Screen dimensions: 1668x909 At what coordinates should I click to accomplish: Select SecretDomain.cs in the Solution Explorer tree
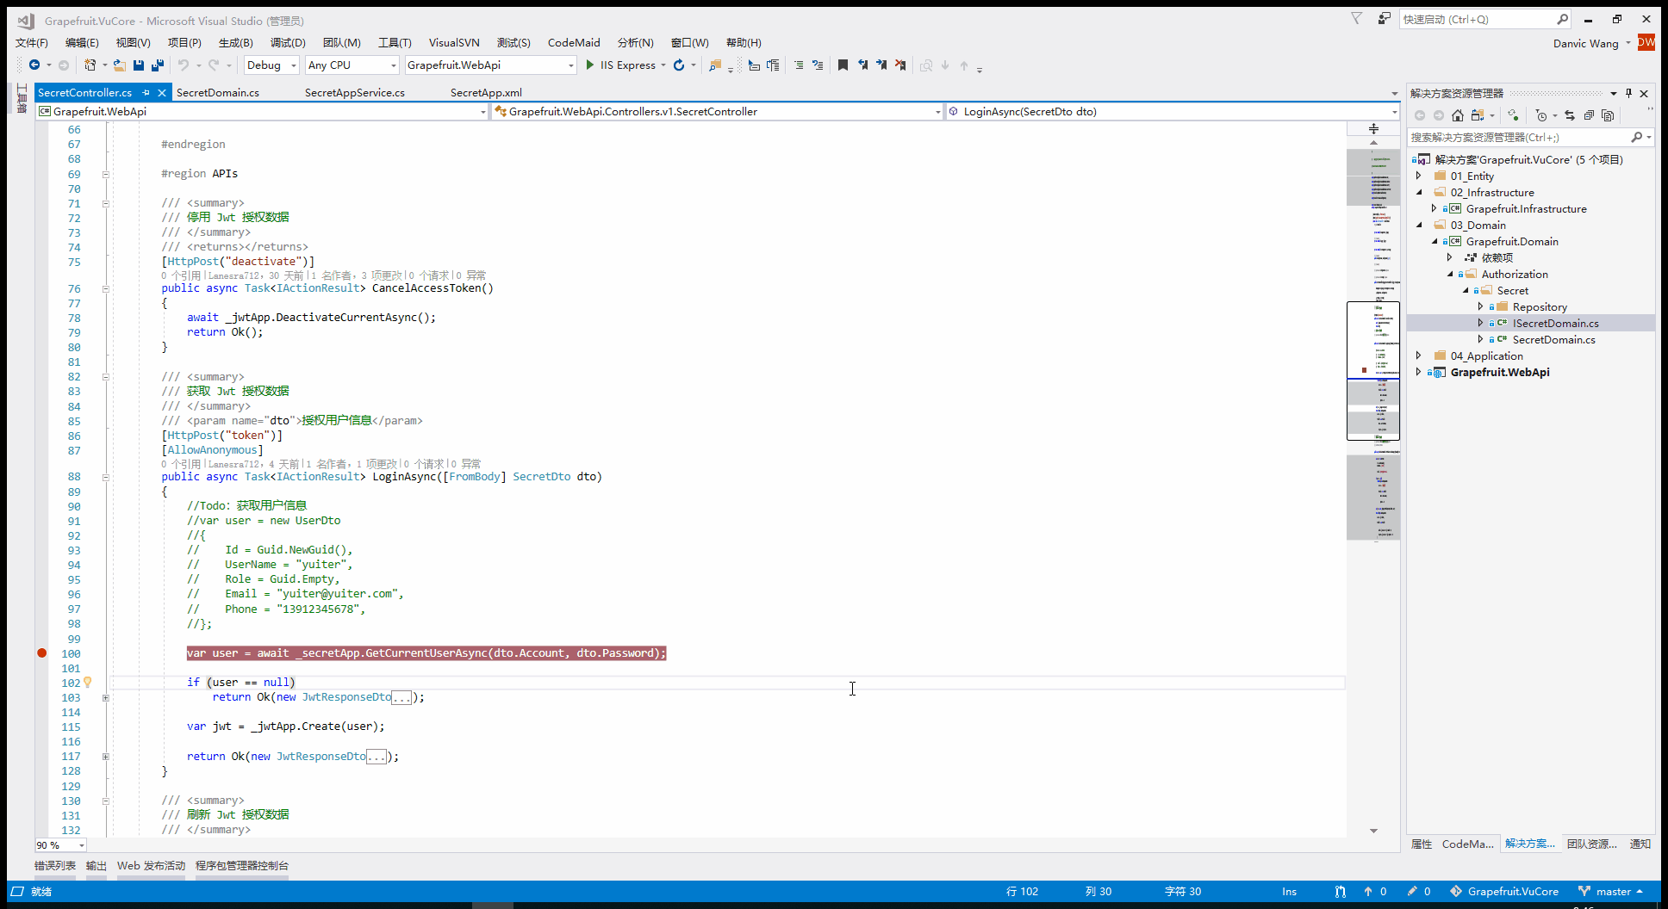(x=1553, y=339)
